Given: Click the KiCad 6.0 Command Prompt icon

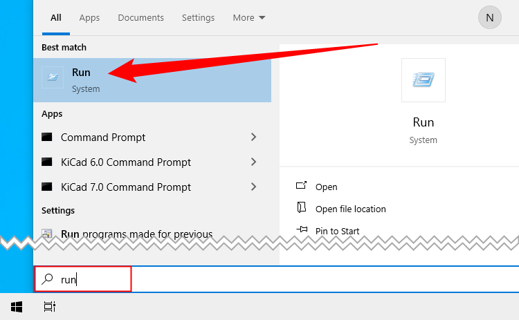Looking at the screenshot, I should click(x=46, y=162).
